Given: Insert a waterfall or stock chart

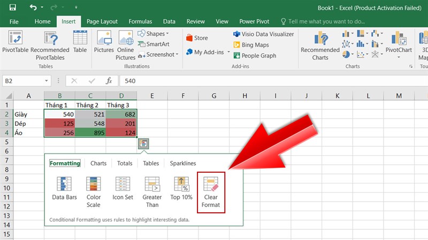Looking at the screenshot, I should tap(377, 34).
